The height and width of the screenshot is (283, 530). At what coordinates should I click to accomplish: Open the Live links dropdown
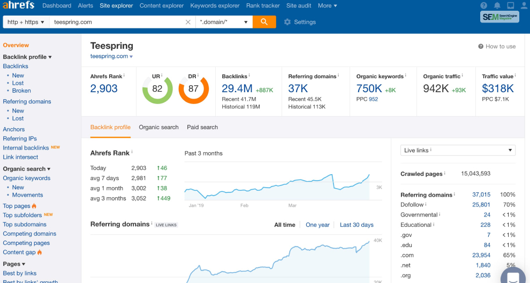point(458,150)
